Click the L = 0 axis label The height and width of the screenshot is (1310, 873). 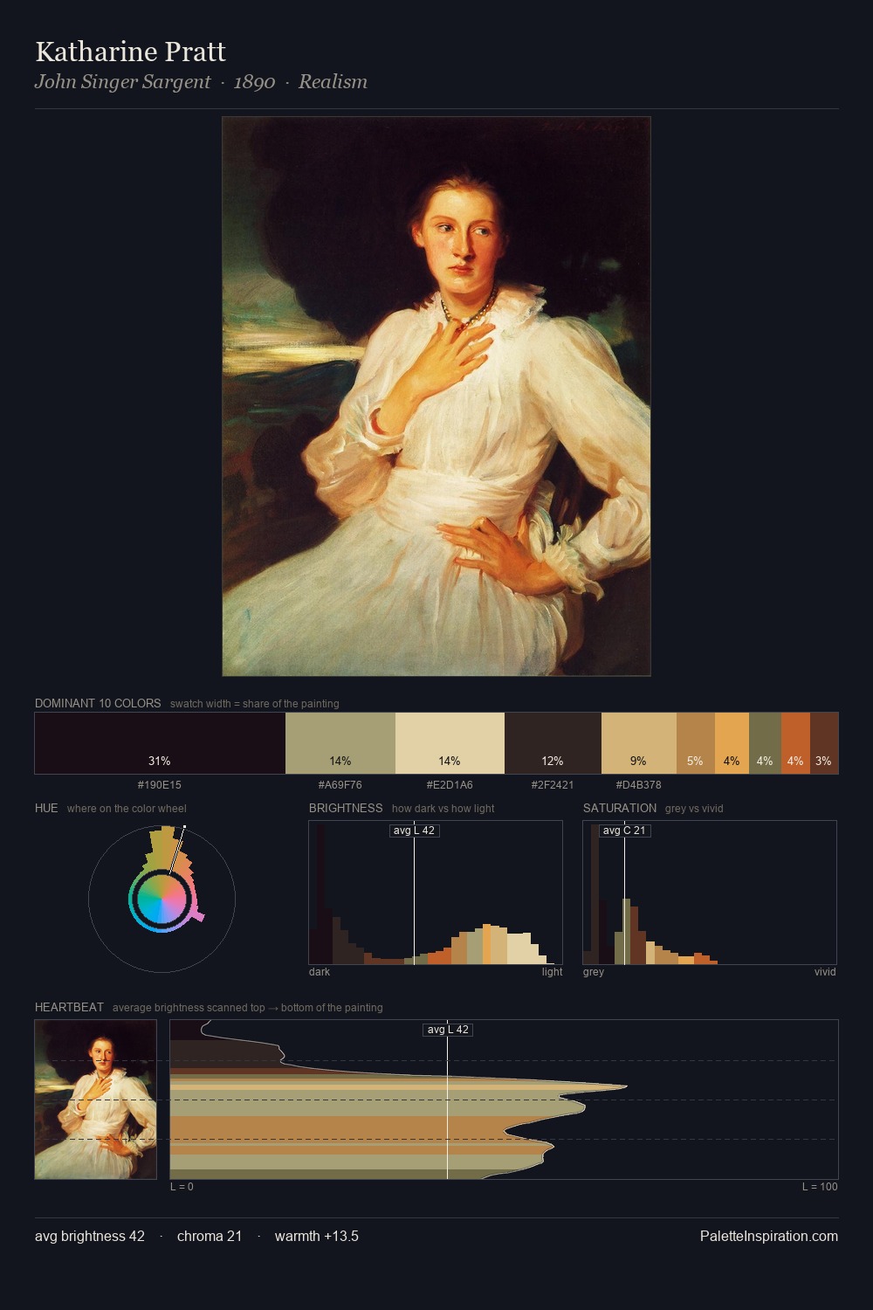182,1187
